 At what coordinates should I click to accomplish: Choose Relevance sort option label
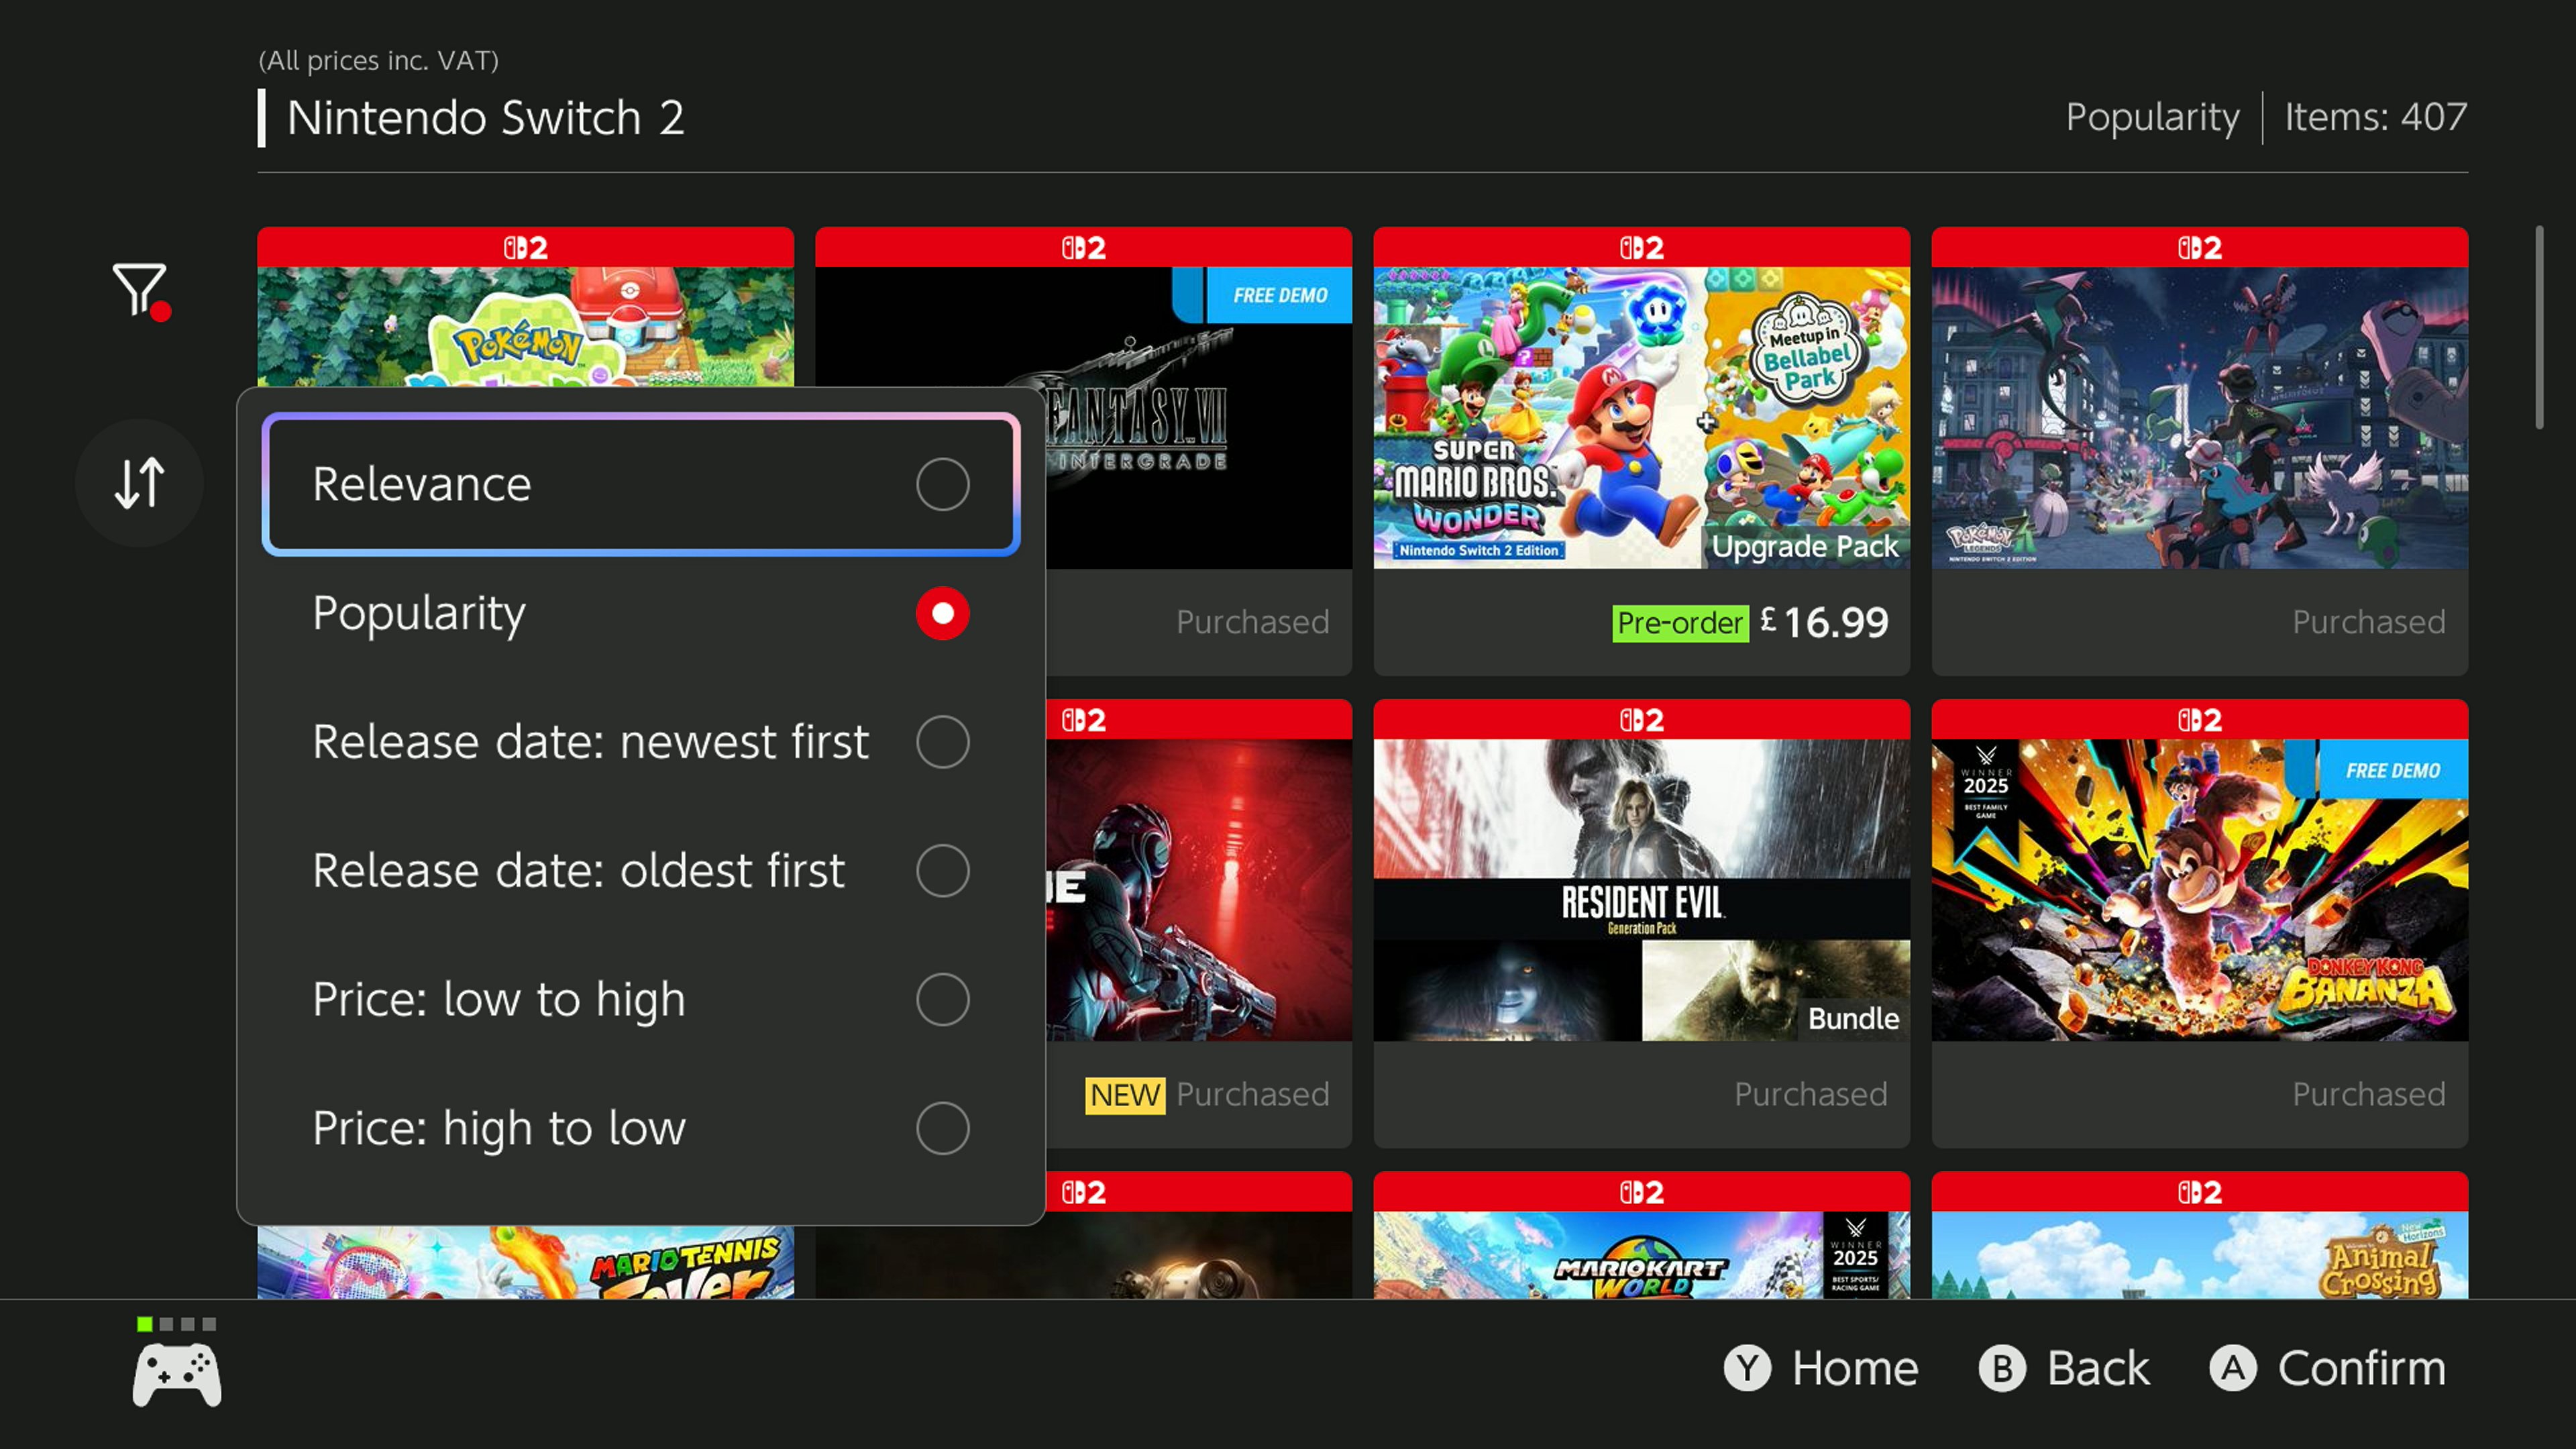[x=421, y=484]
